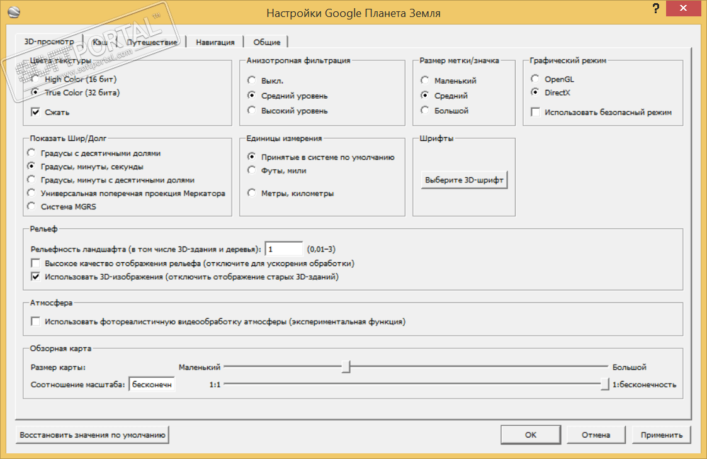Enable Использовать безопасный режим checkbox
Screen dimensions: 707x459
click(x=601, y=112)
